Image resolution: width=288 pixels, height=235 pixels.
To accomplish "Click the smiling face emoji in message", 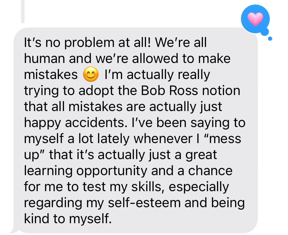I will point(91,75).
